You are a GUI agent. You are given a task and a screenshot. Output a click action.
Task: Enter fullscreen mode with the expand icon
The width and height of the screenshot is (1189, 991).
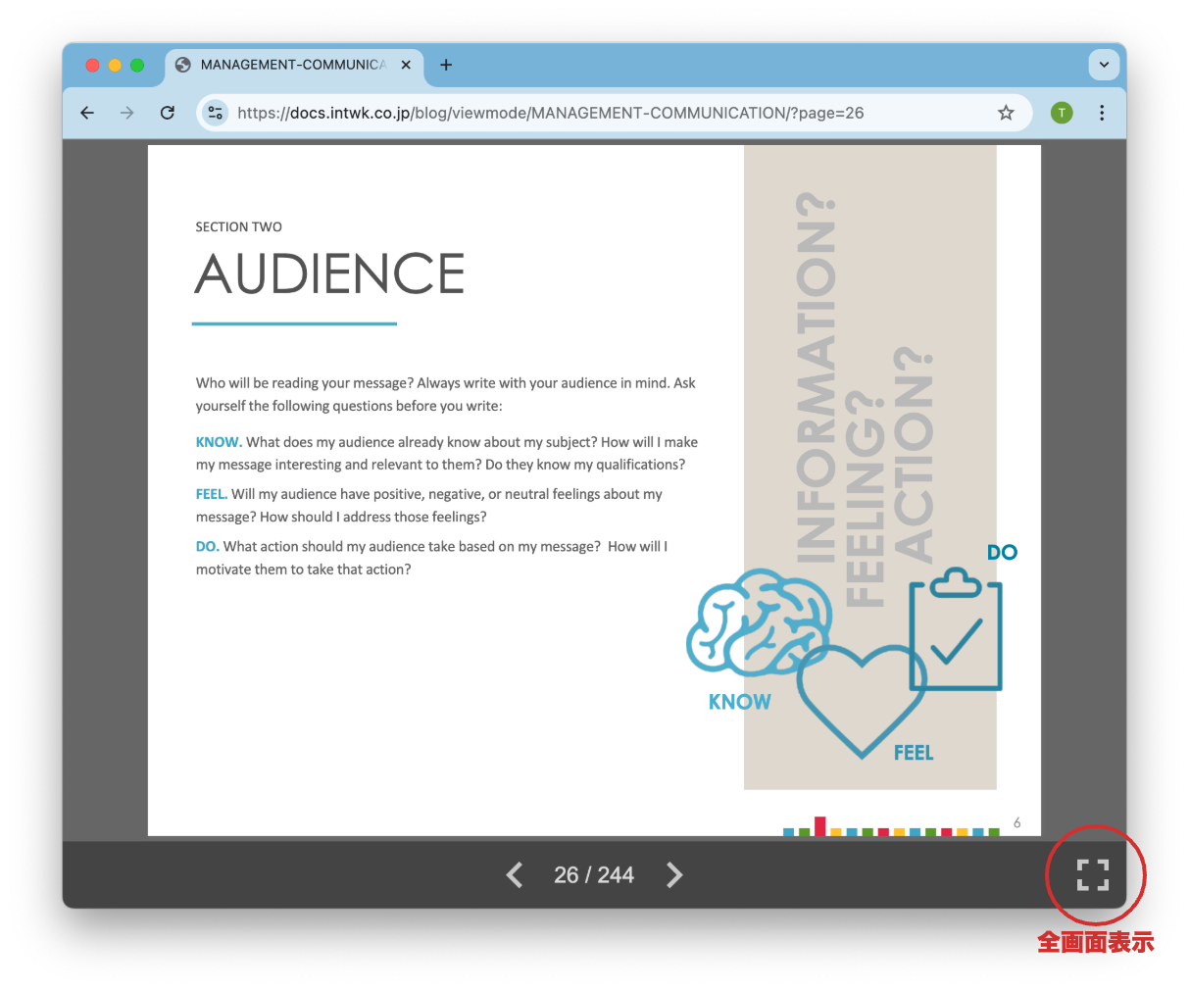[1092, 874]
